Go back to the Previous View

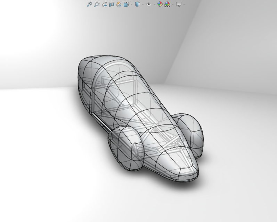[x=104, y=5]
